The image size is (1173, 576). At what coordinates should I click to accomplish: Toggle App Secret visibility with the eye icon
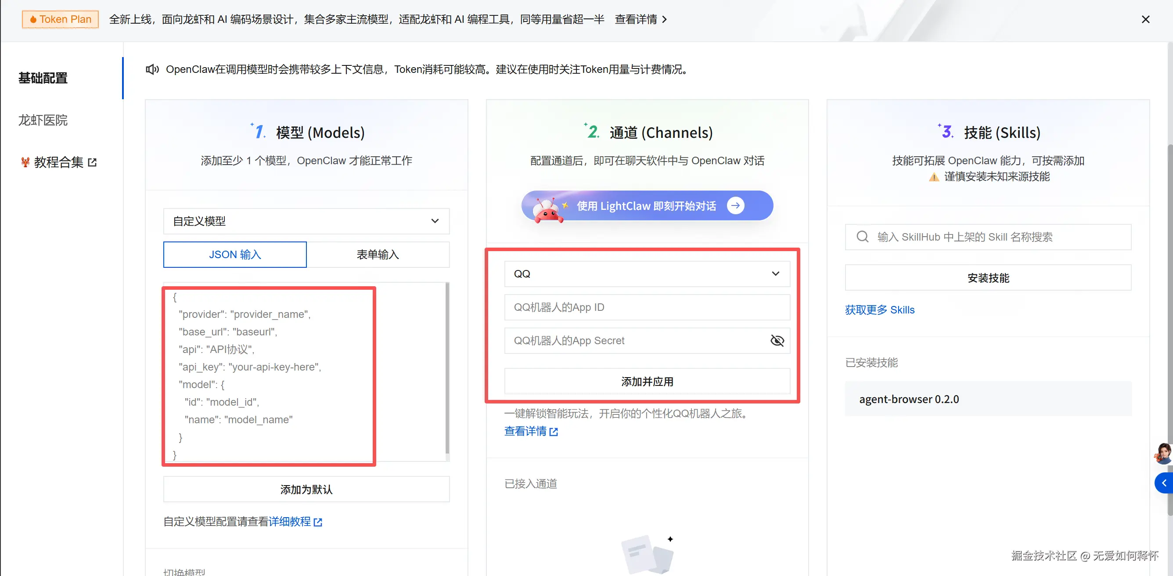point(777,340)
